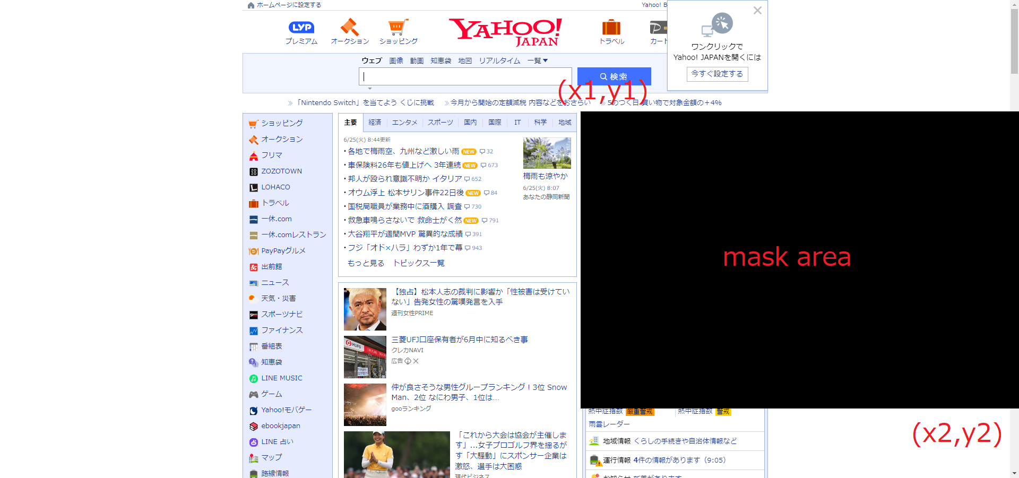Switch to the エンタメ news tab

click(x=404, y=122)
